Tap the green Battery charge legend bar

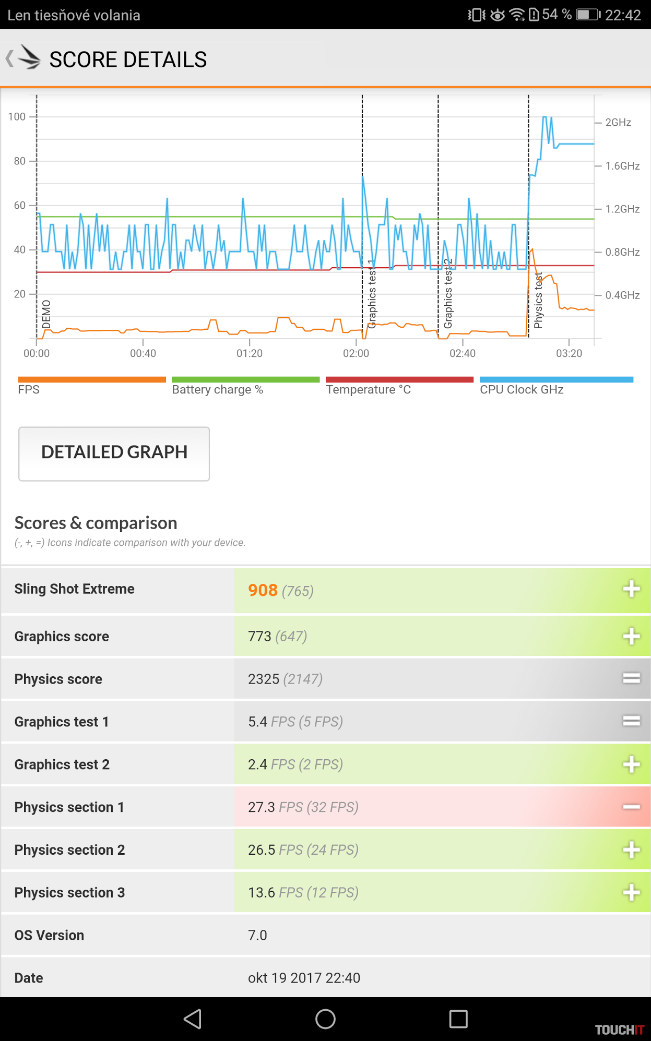pos(245,380)
